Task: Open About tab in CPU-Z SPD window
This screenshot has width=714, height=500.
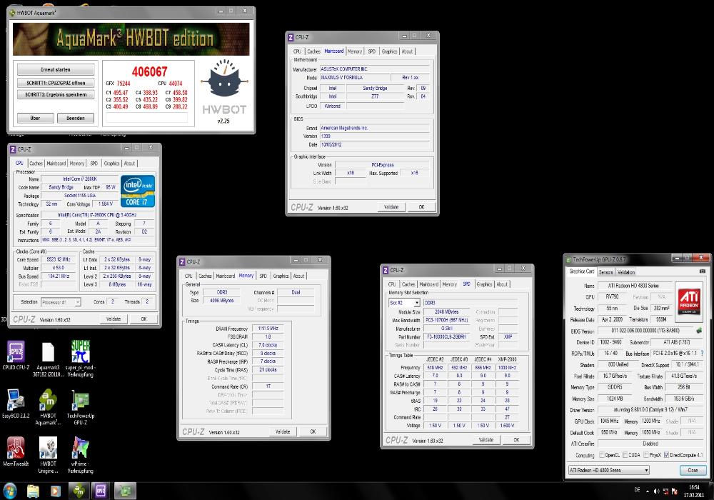Action: [x=502, y=284]
